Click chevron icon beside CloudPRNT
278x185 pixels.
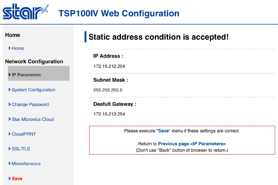pyautogui.click(x=10, y=134)
